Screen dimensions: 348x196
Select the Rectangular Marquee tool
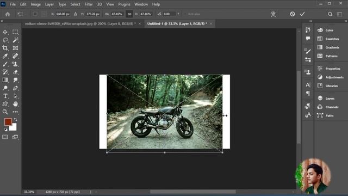click(15, 32)
